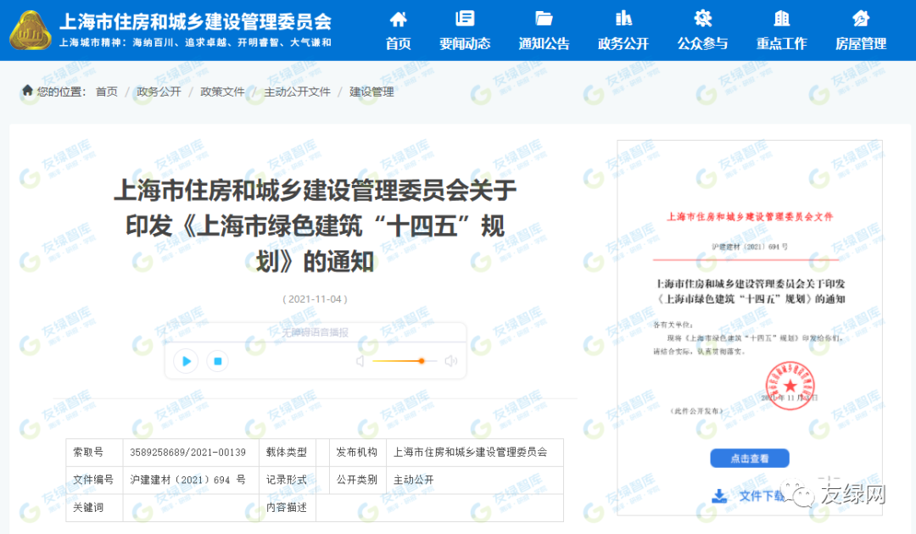Screen dimensions: 916x534
Task: Stop the voice broadcast playback
Action: pos(217,361)
